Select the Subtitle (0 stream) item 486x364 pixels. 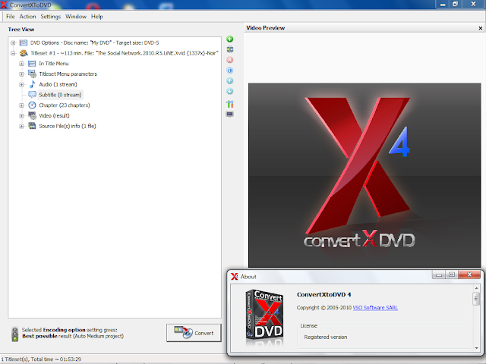[x=60, y=95]
